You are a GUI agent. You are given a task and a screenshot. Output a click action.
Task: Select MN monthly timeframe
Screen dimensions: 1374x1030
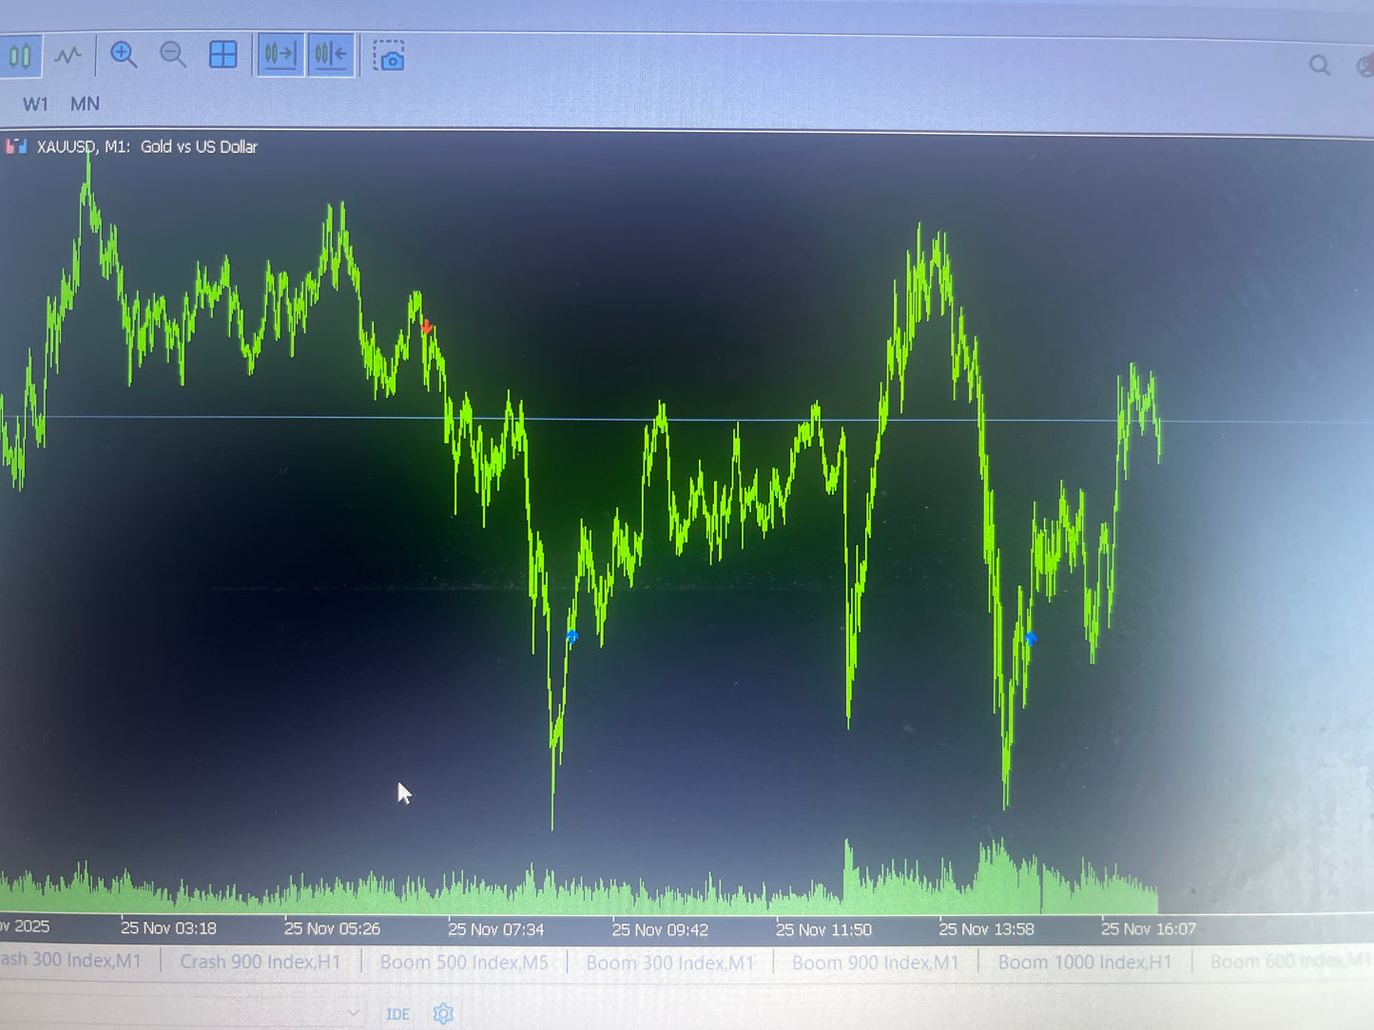pyautogui.click(x=85, y=104)
